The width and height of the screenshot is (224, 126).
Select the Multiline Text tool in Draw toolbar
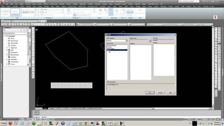33,75
